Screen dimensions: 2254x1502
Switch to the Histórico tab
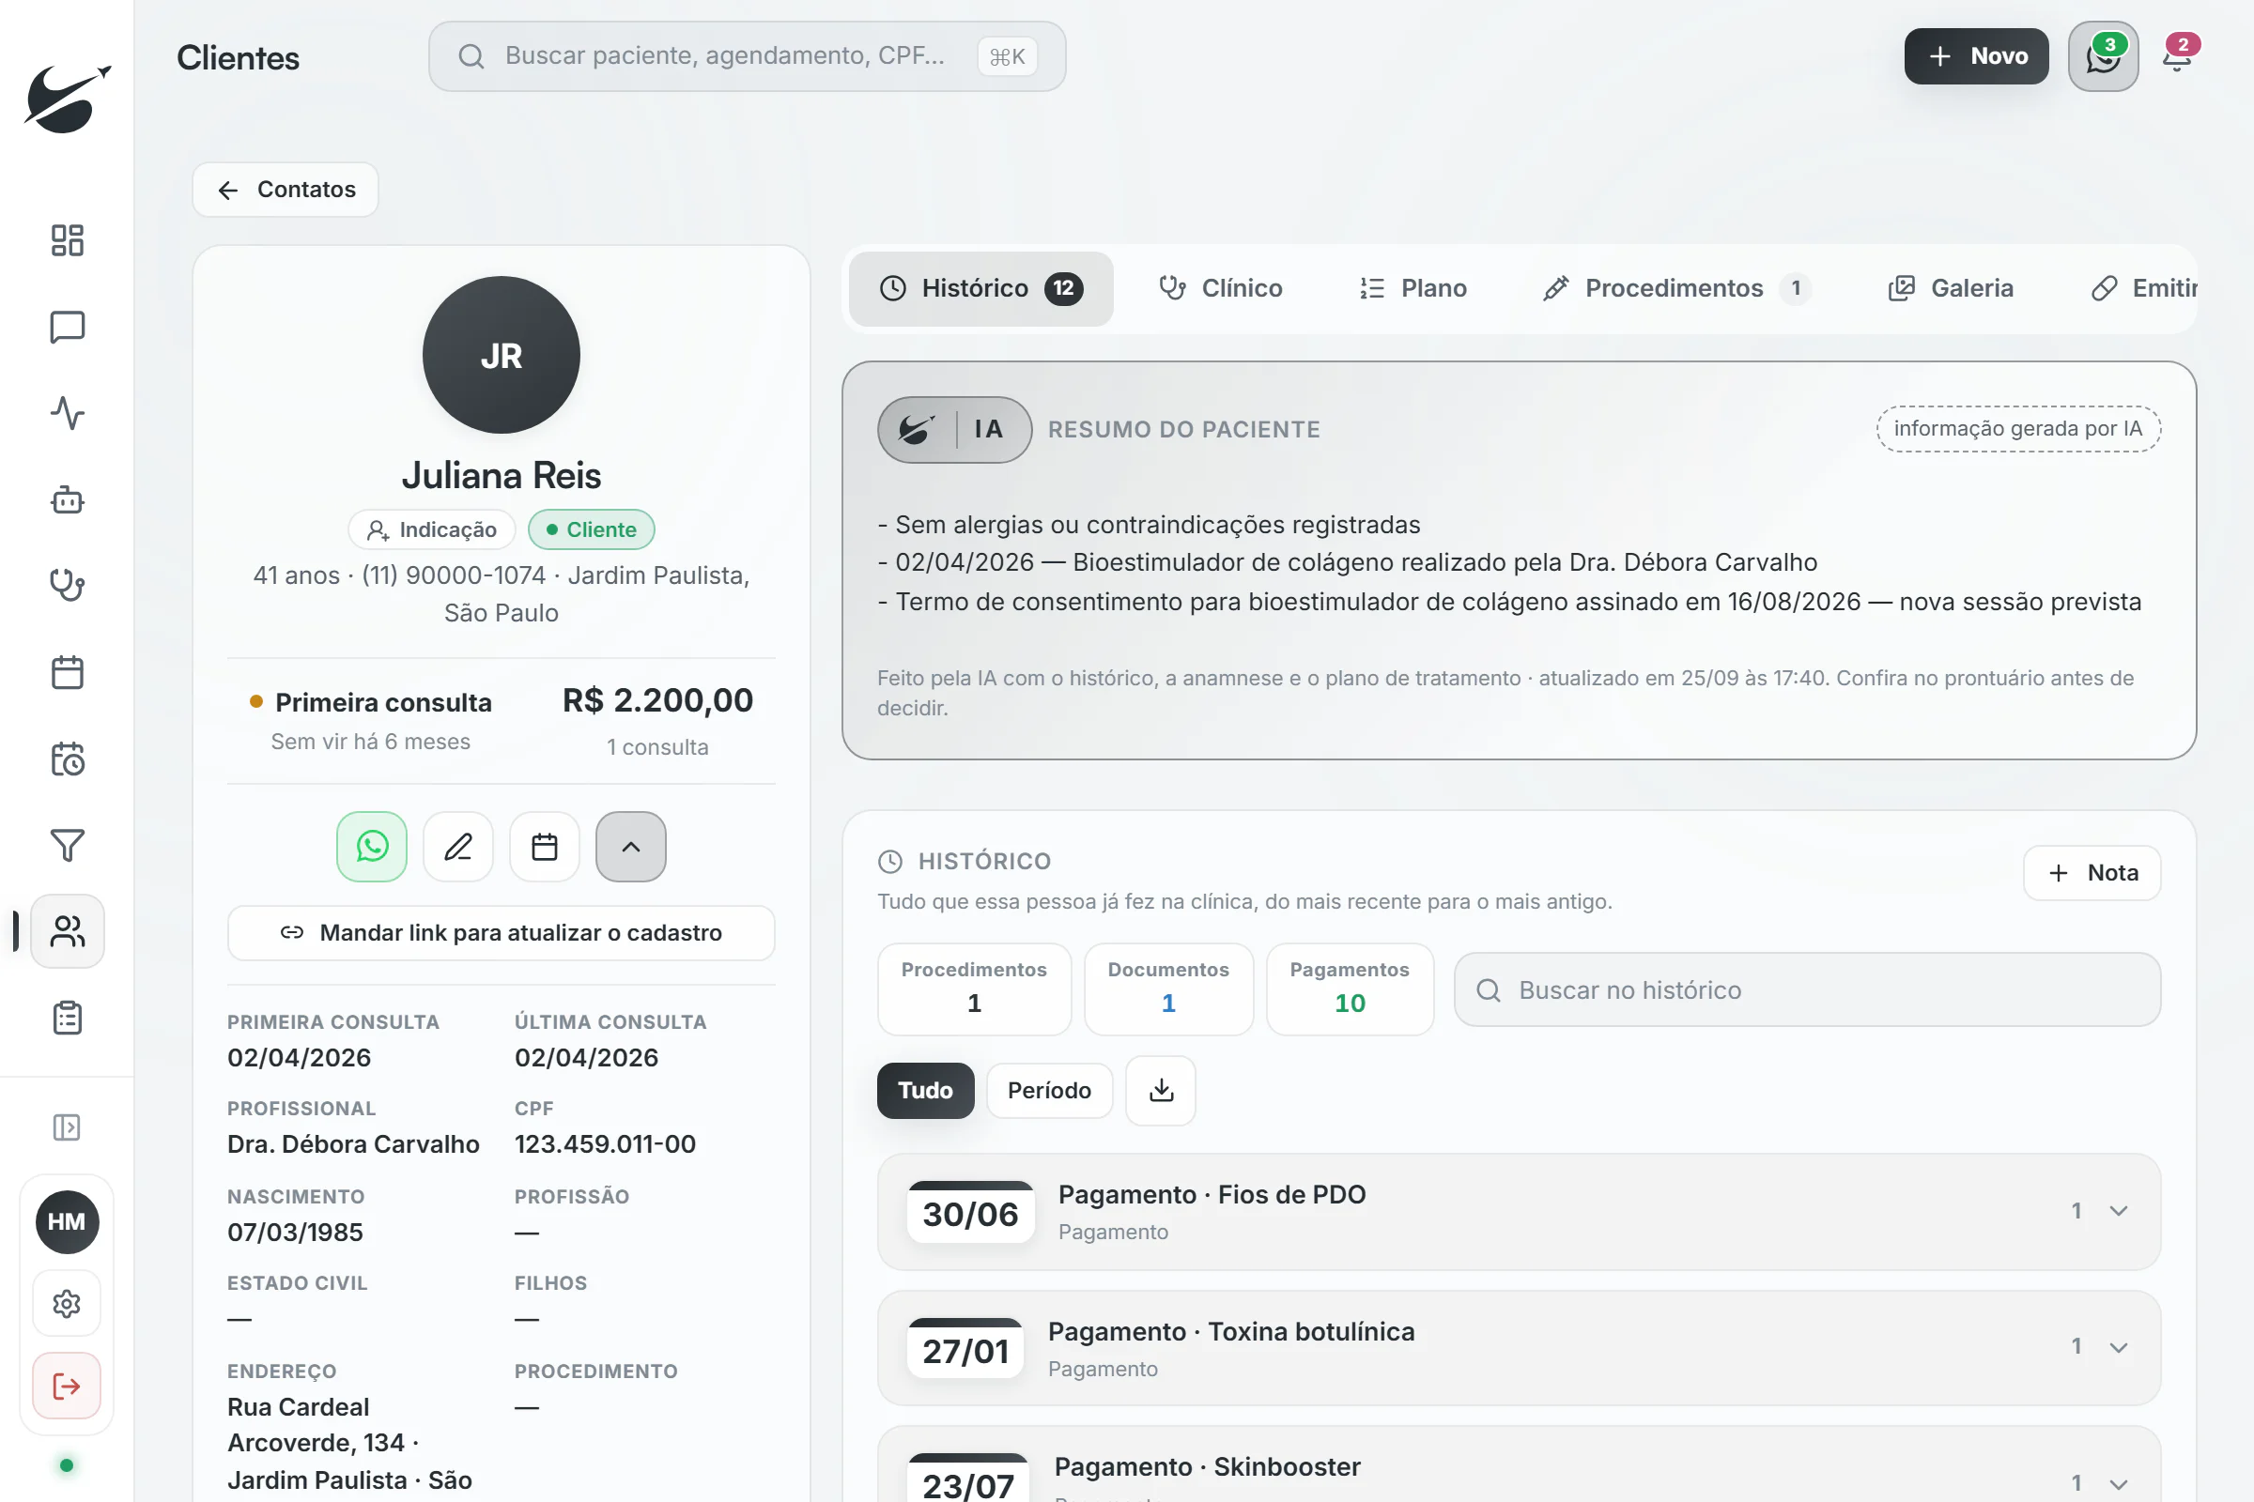(x=980, y=288)
